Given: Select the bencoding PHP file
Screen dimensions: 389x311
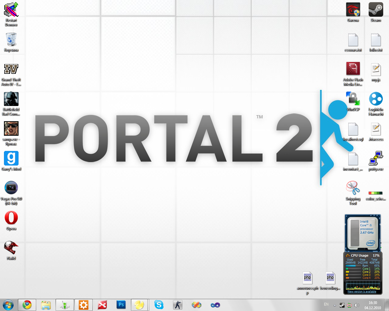Looking at the screenshot, I should click(330, 281).
